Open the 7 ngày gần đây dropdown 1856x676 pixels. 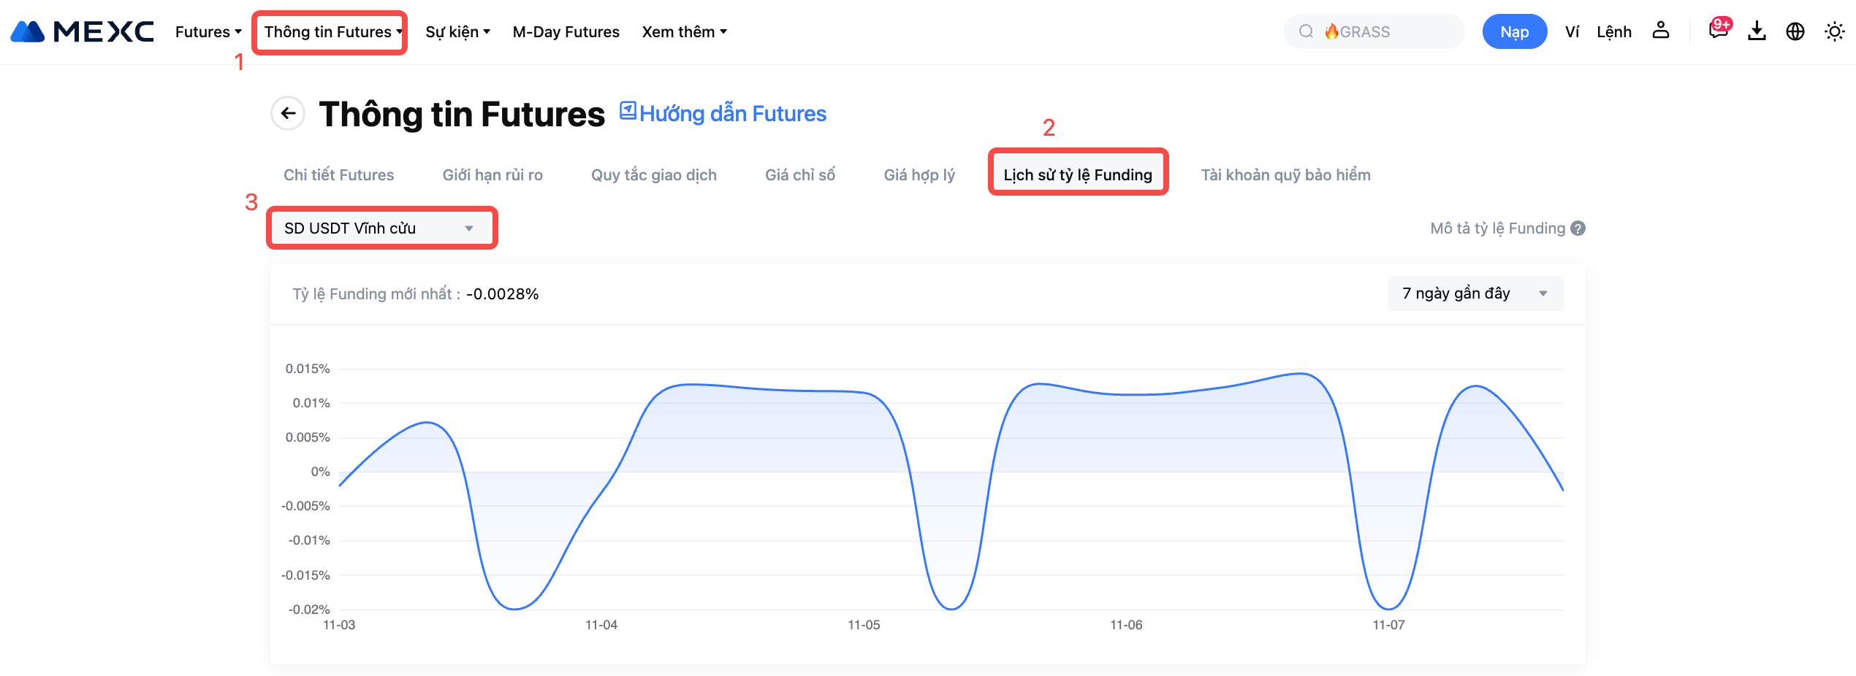[1475, 293]
